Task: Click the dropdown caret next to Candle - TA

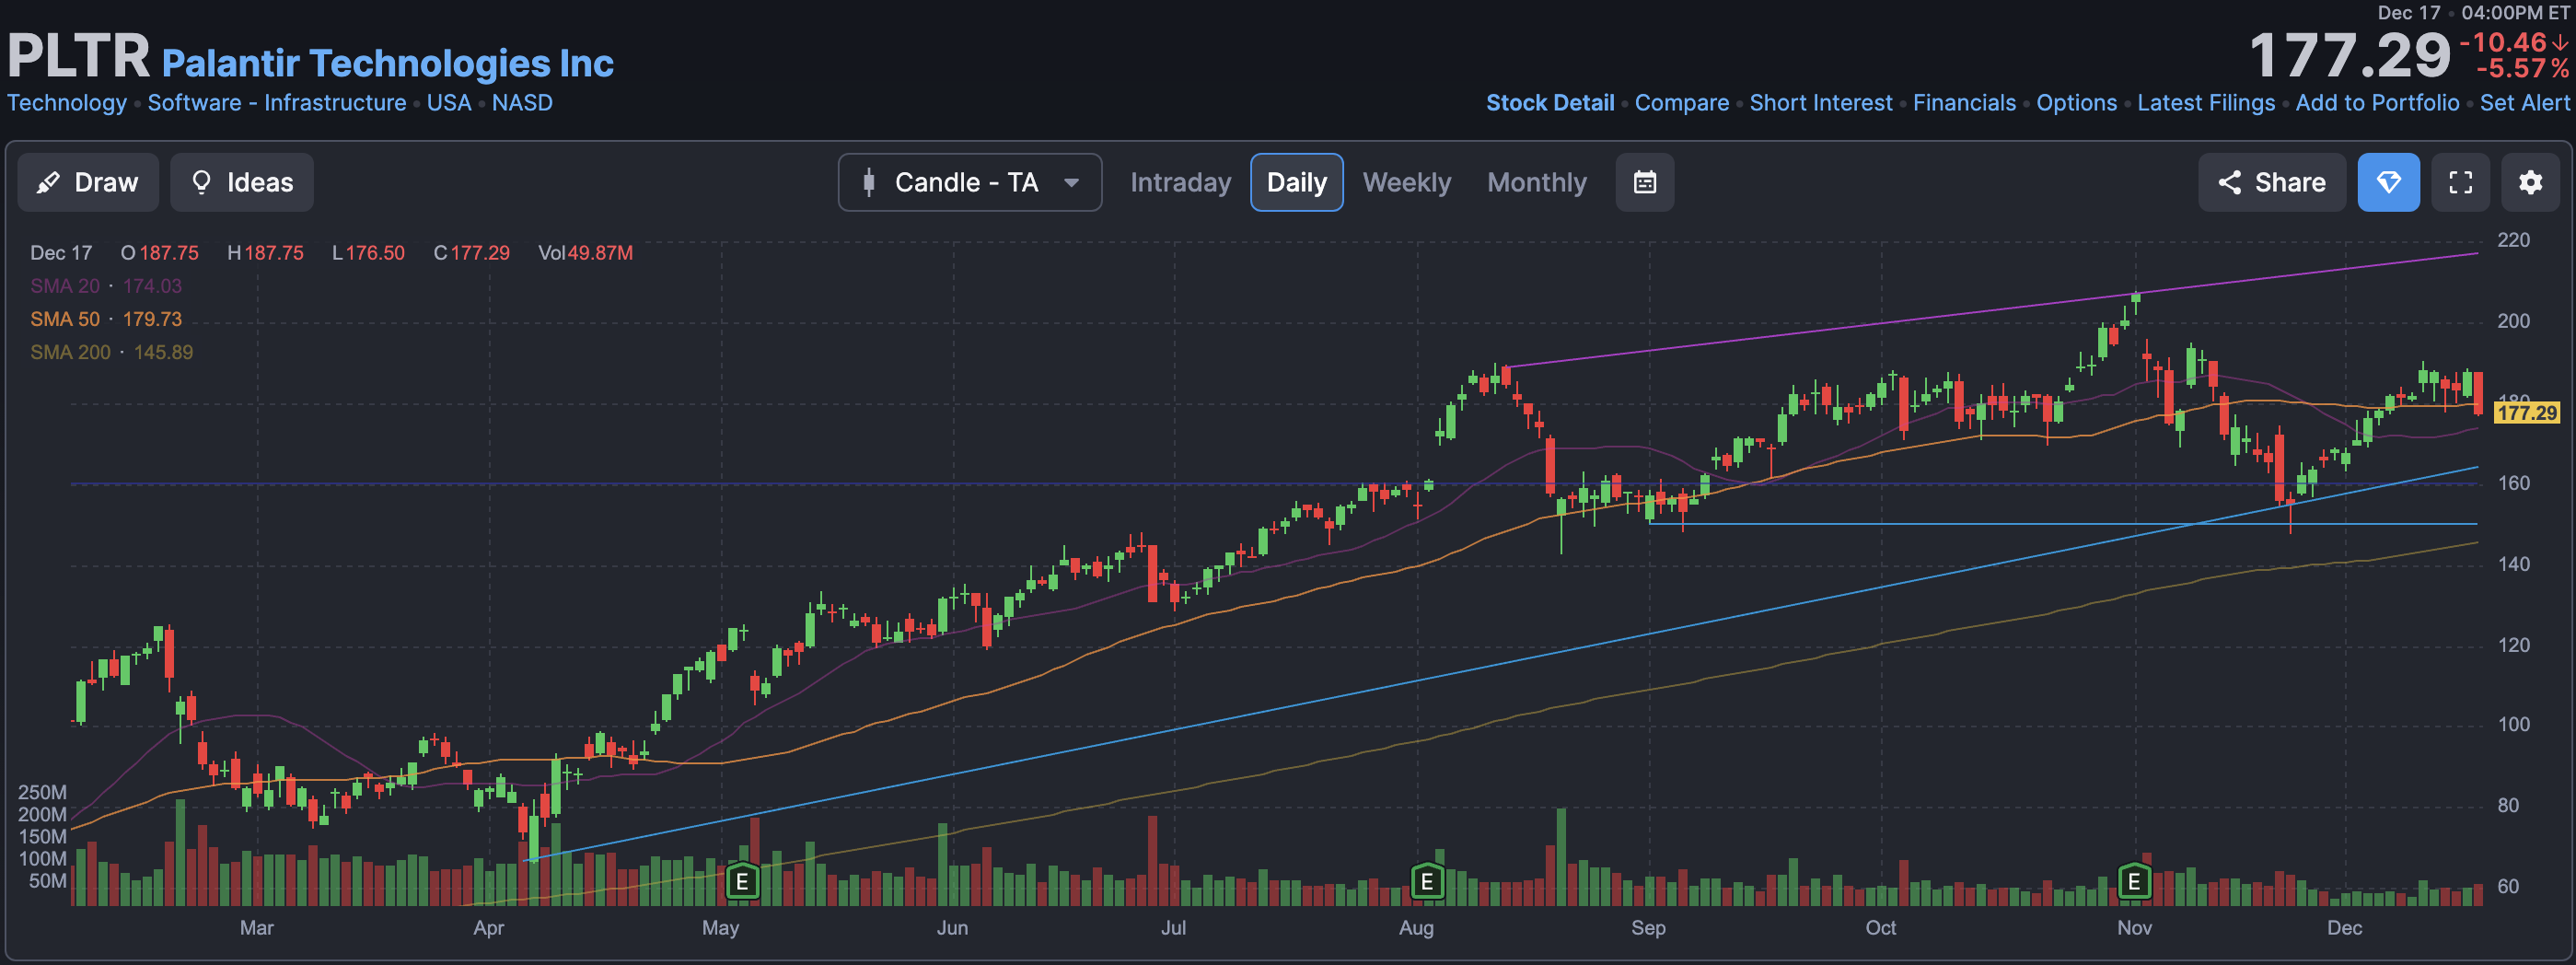Action: (x=1072, y=183)
